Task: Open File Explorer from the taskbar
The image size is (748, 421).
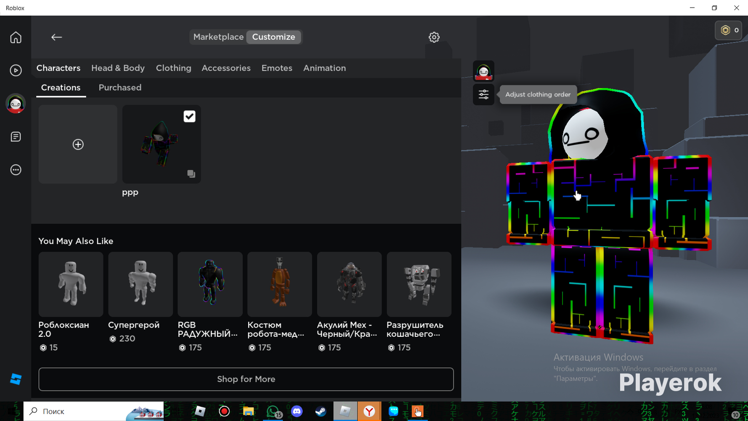Action: click(x=248, y=411)
